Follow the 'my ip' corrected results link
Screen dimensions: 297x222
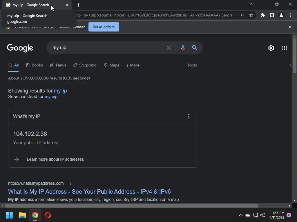(60, 91)
